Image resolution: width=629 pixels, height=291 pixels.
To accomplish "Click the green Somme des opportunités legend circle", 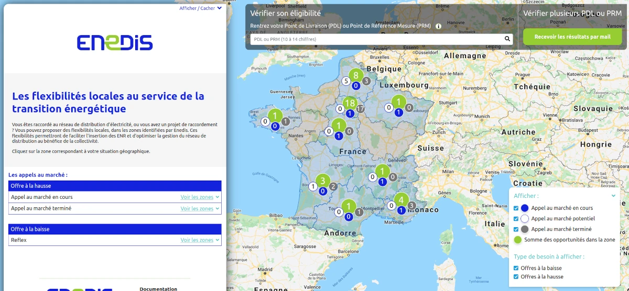I will click(x=517, y=240).
